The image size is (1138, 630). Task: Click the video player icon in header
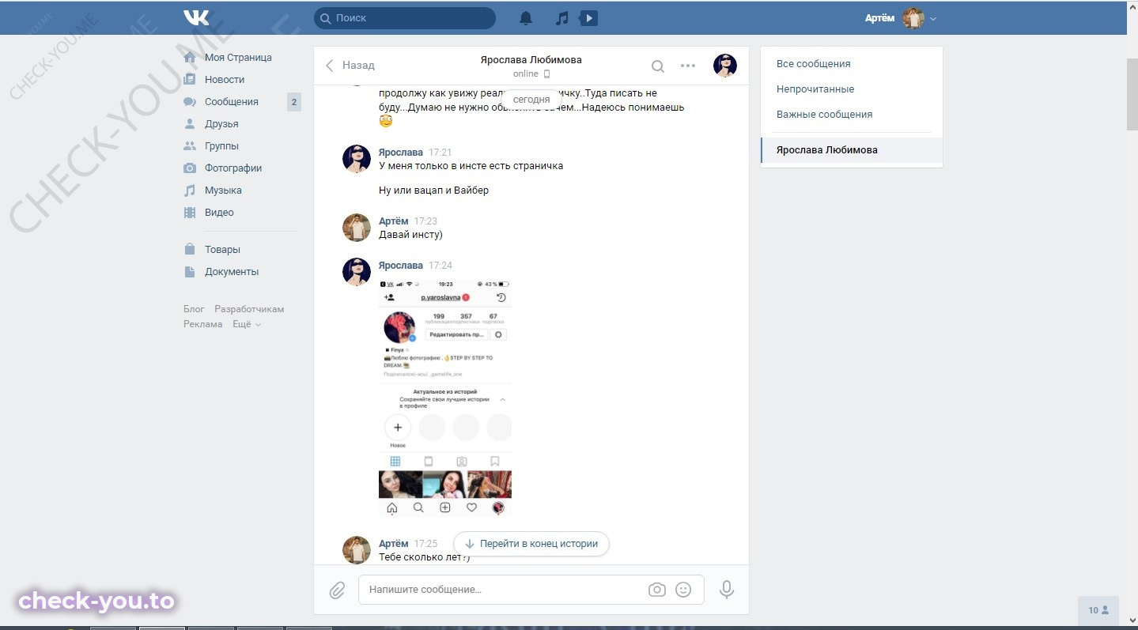[x=588, y=18]
